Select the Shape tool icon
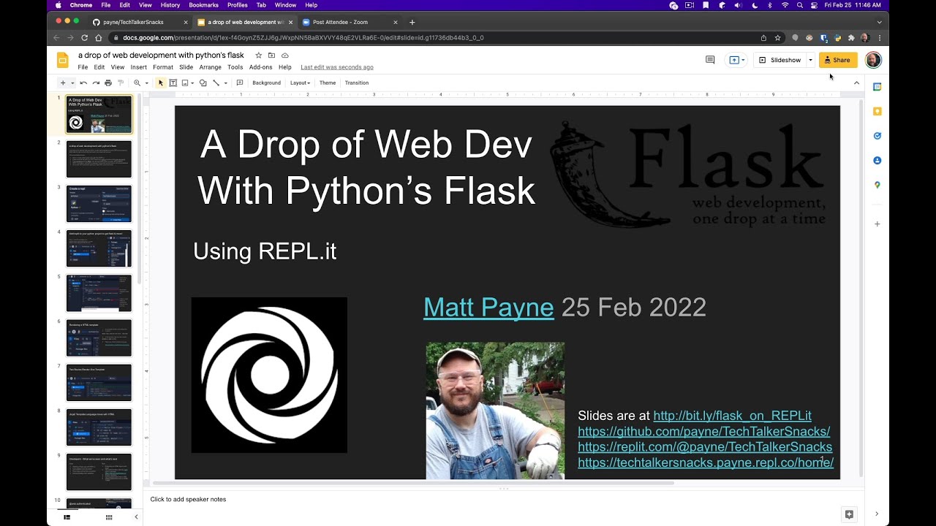The width and height of the screenshot is (936, 526). [x=203, y=83]
